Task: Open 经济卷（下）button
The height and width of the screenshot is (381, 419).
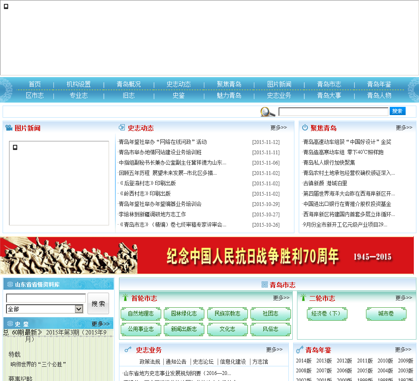Action: 327,314
